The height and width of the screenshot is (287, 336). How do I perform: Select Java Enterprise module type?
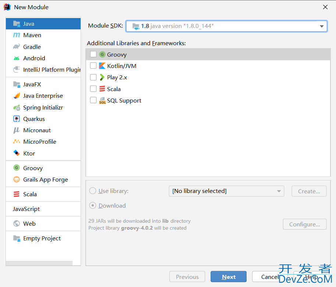(43, 96)
